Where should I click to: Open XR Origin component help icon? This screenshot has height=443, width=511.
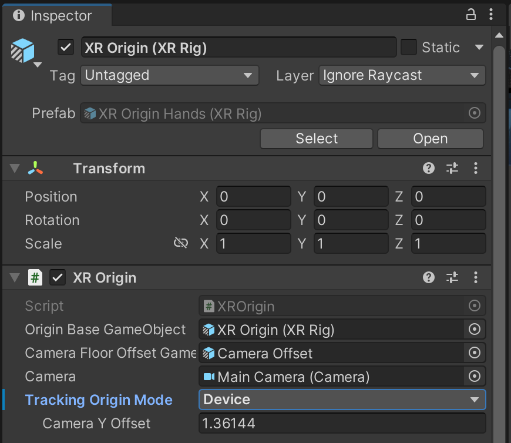tap(429, 278)
